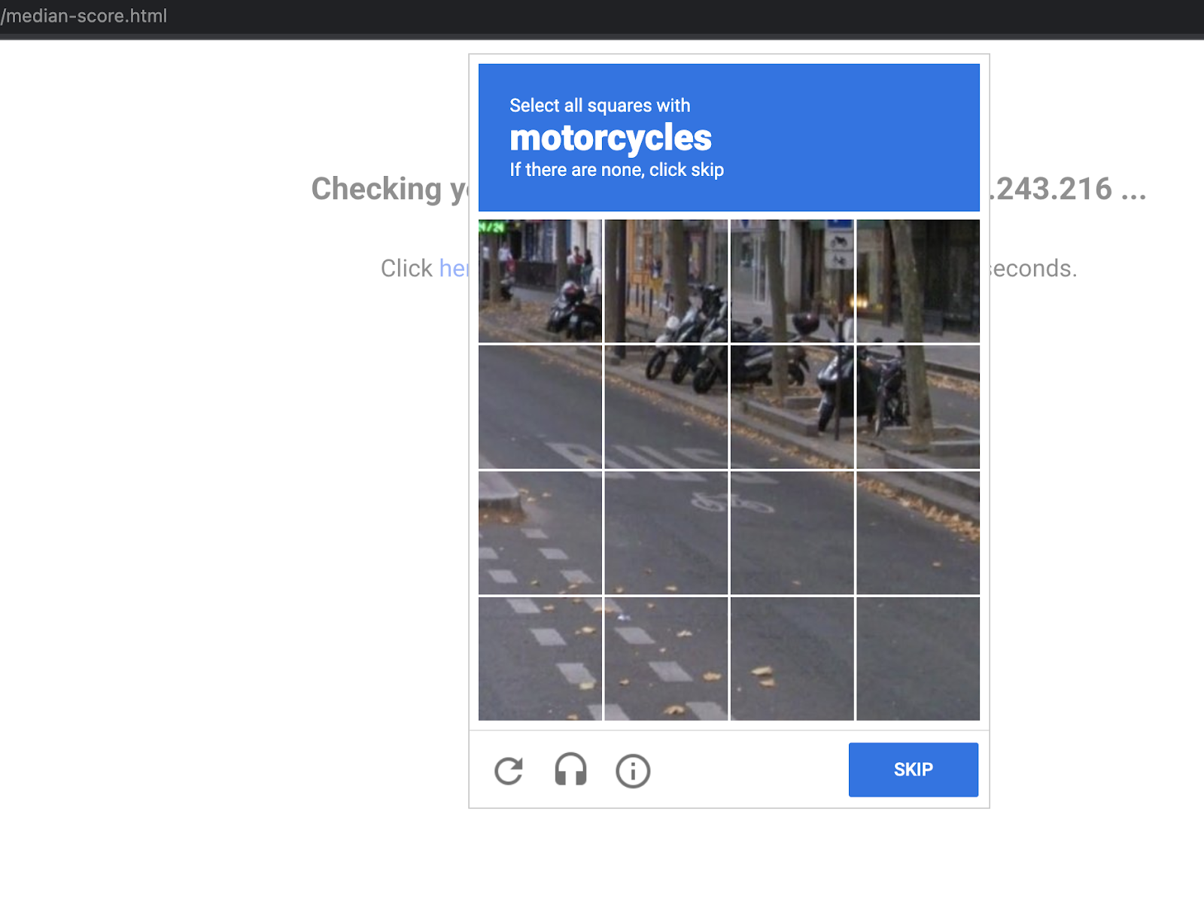This screenshot has width=1204, height=914.
Task: Select the audio challenge headphones icon
Action: tap(570, 770)
